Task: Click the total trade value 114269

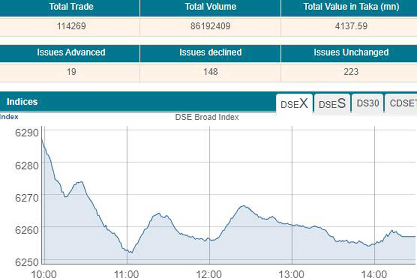Action: (71, 26)
